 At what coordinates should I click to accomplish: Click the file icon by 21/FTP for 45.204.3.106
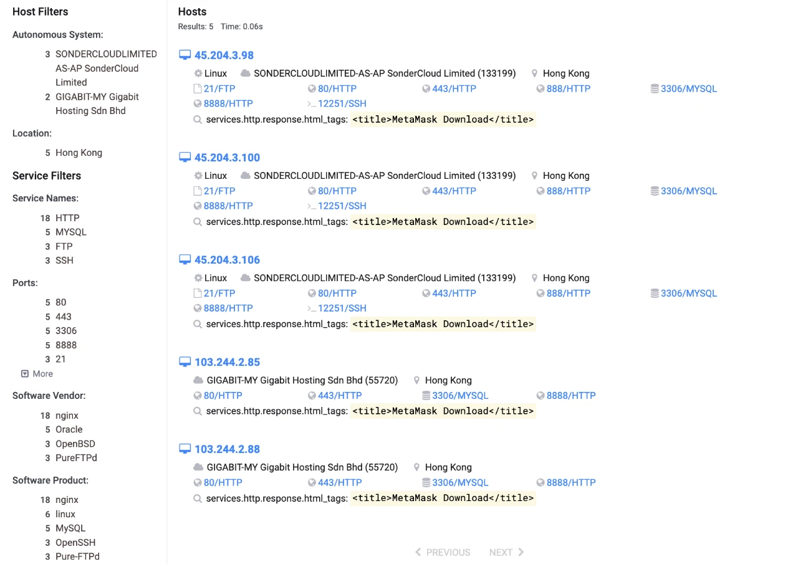click(198, 294)
